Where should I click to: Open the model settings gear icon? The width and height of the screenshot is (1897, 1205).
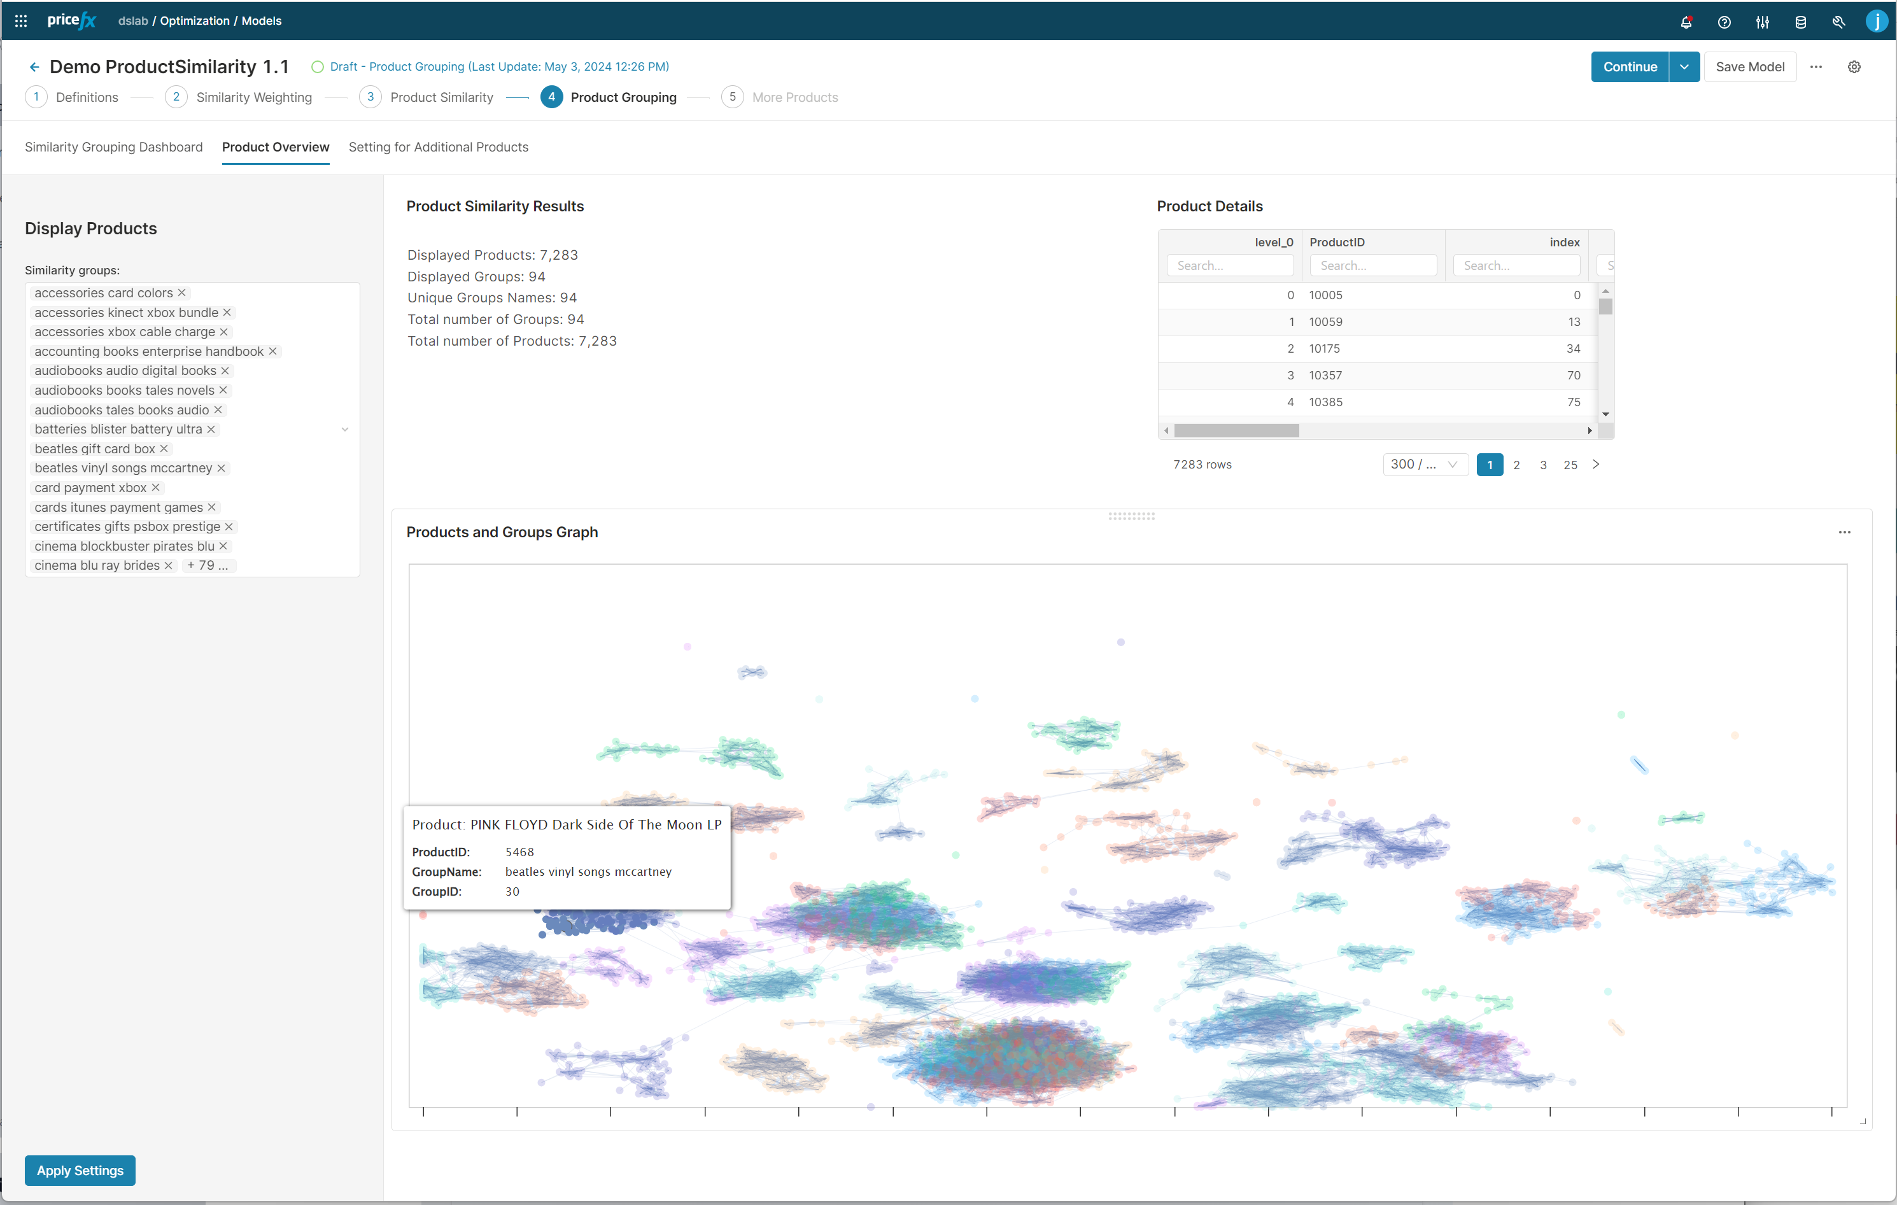click(1854, 67)
